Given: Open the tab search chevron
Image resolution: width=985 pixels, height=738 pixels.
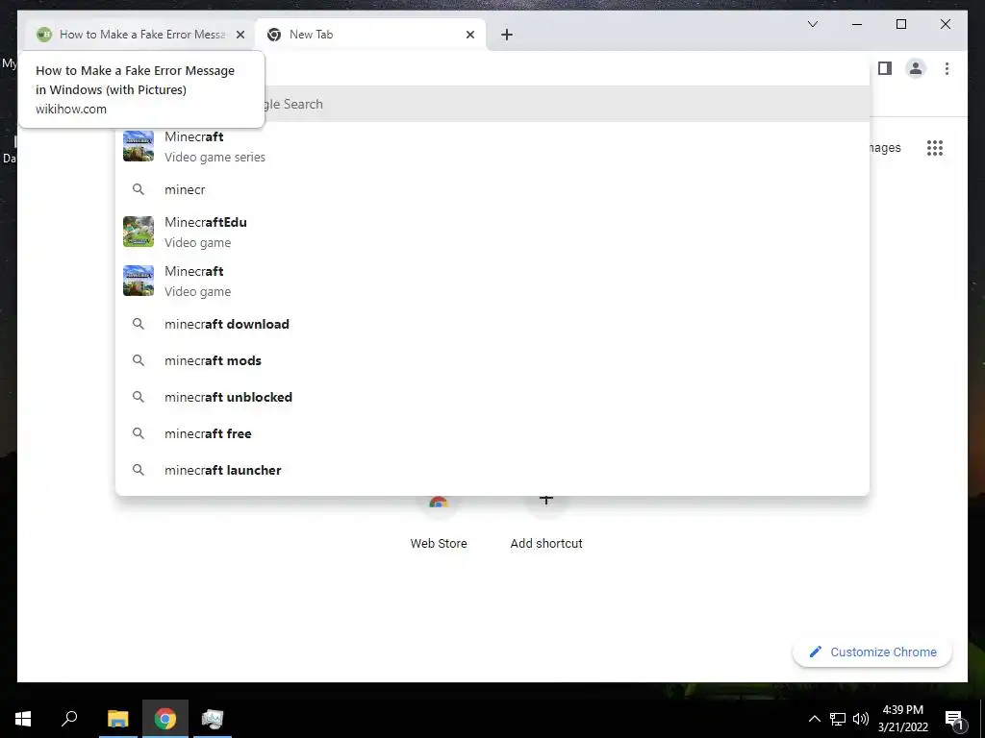Looking at the screenshot, I should (x=812, y=24).
